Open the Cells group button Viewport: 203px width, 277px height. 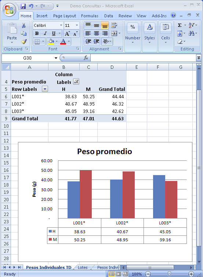166,36
